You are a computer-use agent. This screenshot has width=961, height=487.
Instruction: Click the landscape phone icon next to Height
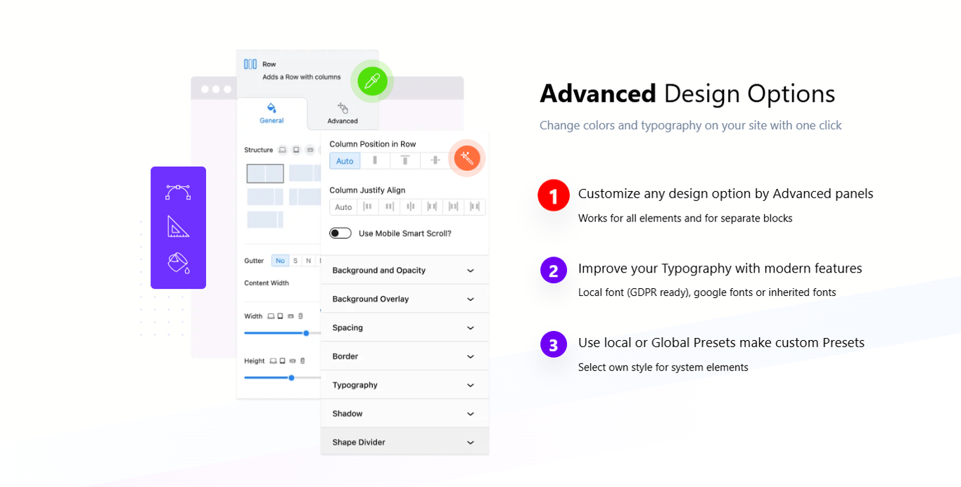[x=293, y=361]
